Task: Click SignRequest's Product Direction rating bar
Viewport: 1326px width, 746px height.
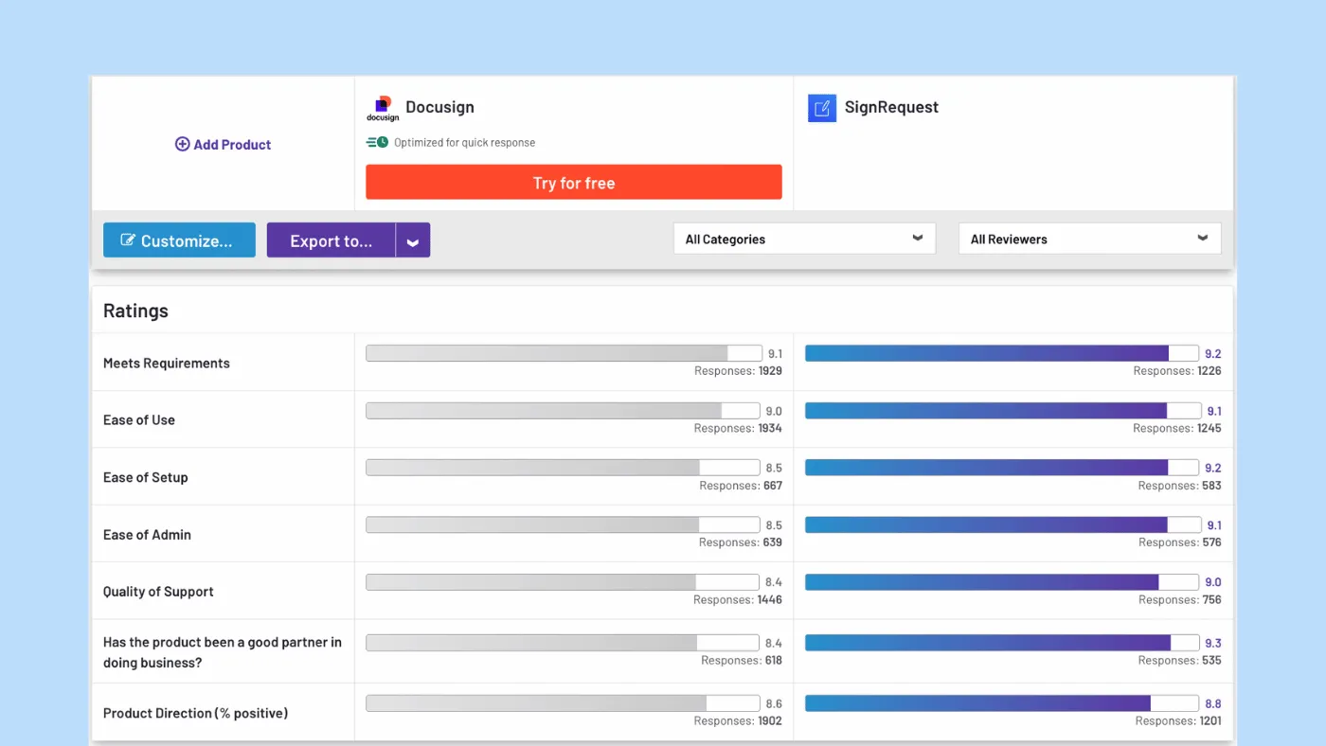Action: [1000, 703]
